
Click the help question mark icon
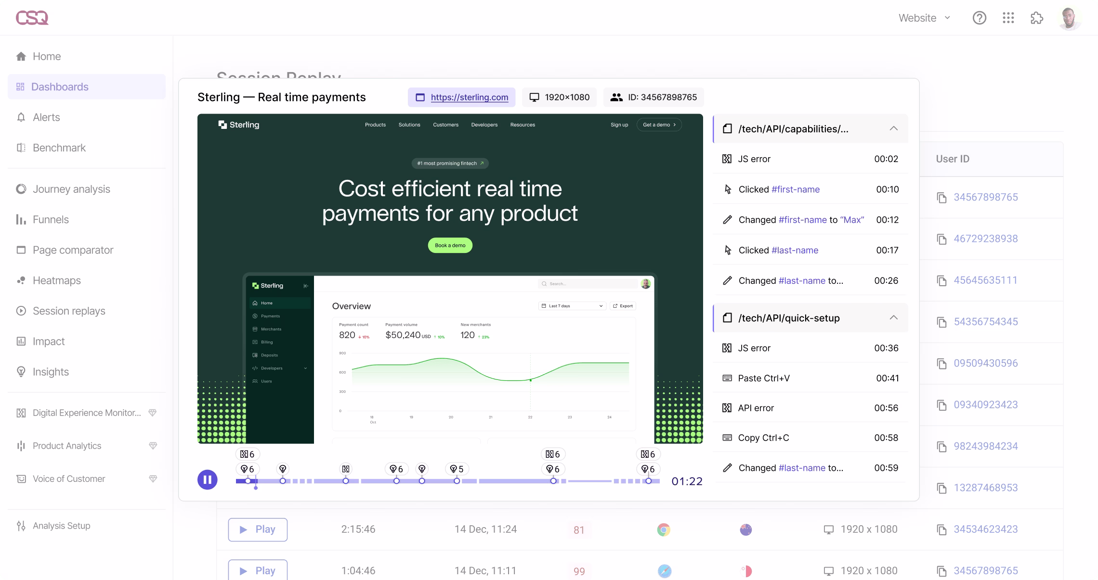pyautogui.click(x=979, y=18)
